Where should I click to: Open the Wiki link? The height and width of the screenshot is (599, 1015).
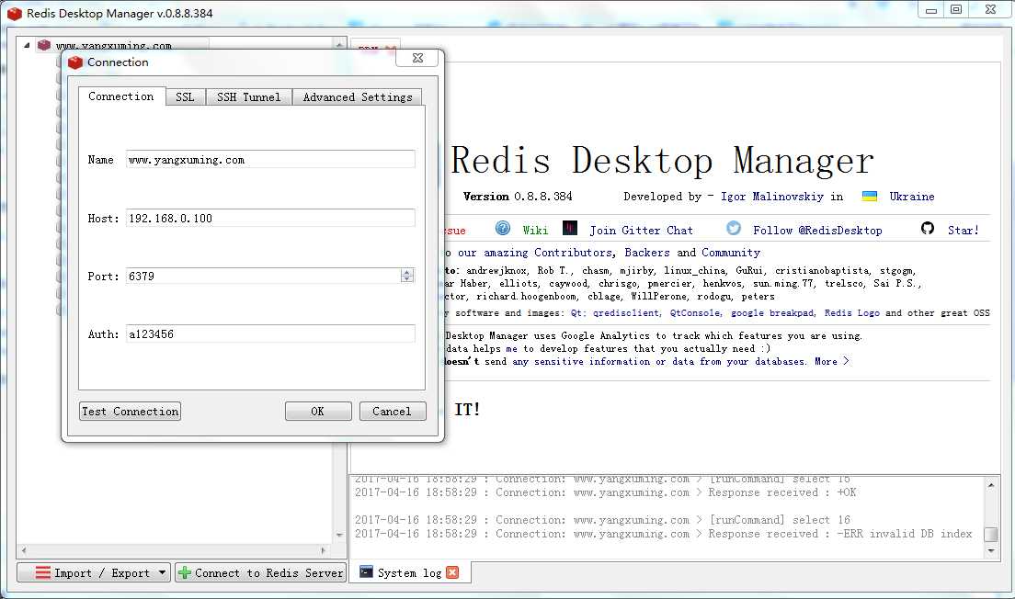pyautogui.click(x=535, y=231)
